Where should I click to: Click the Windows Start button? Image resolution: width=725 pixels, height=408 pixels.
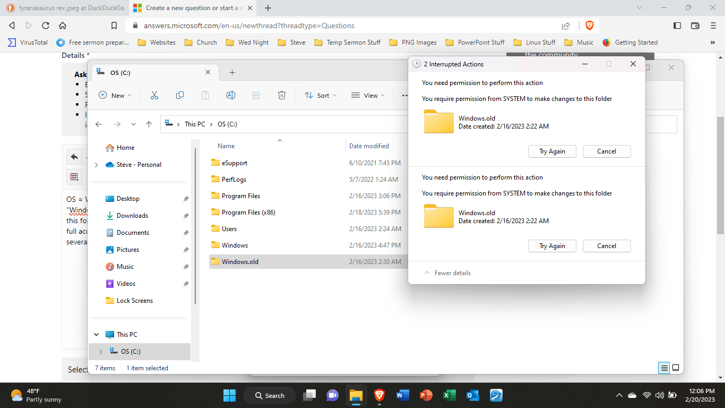pos(229,395)
